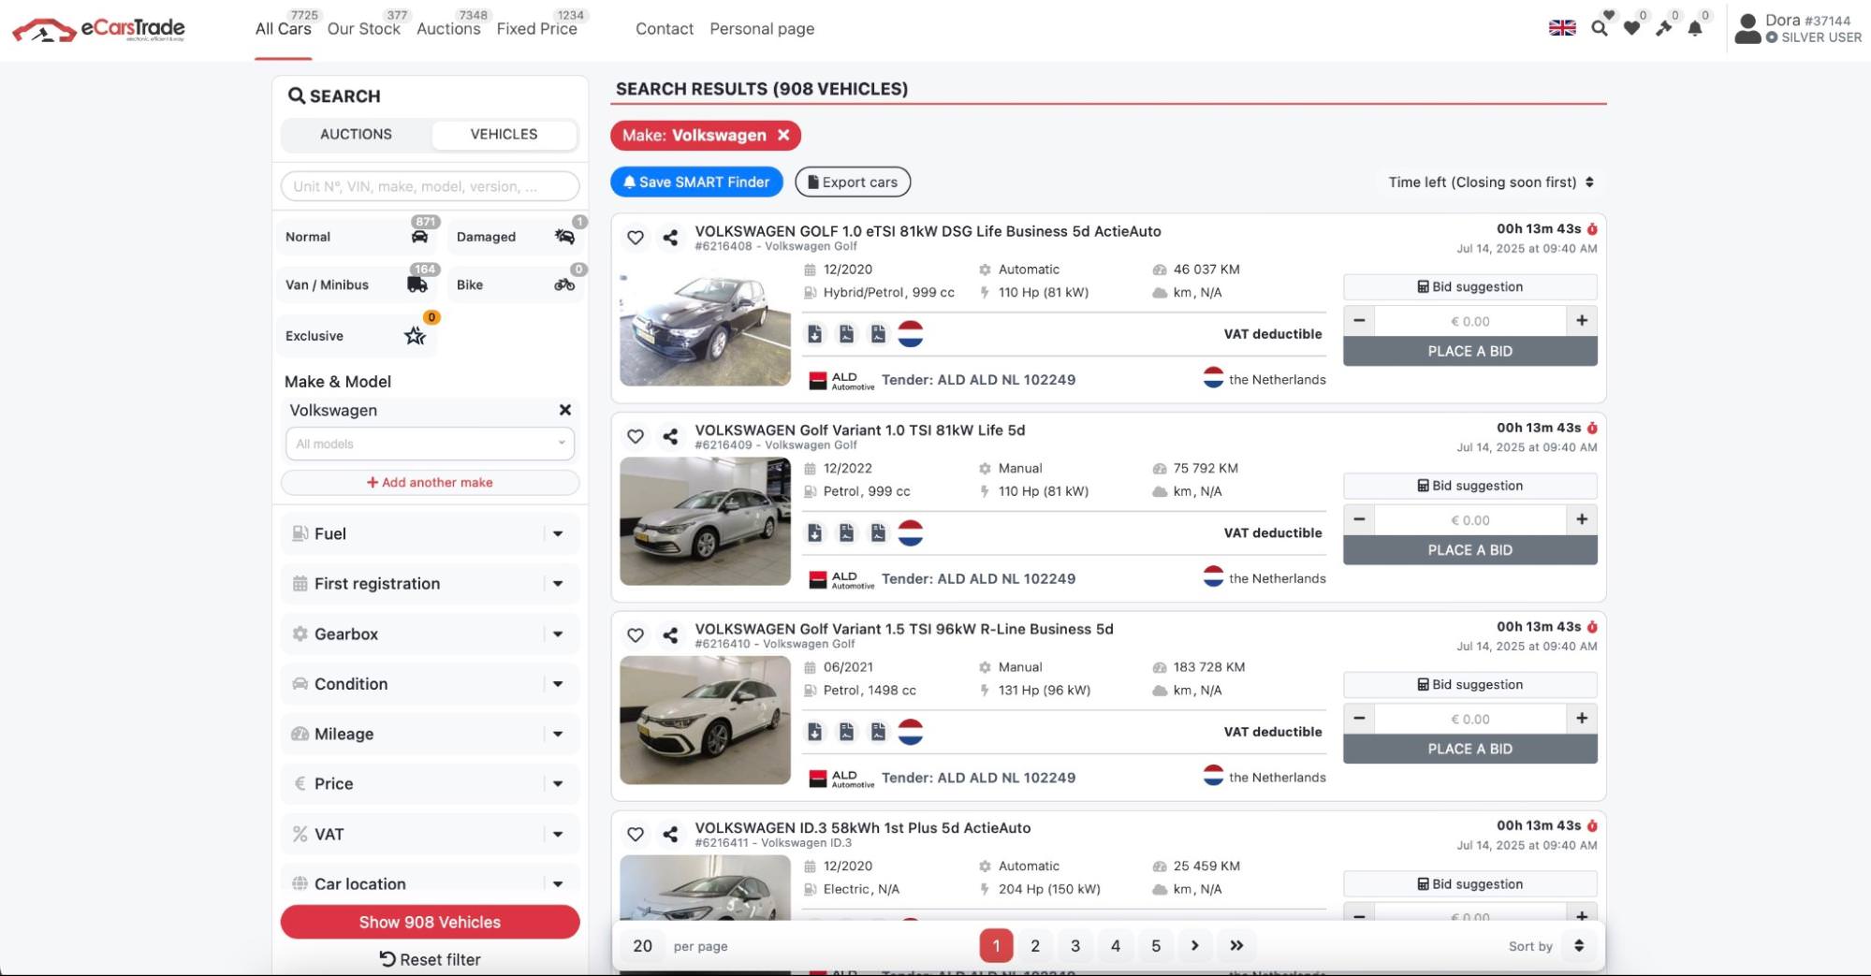Share the Golf Variant 1.0 TSI listing
Screen dimensions: 1871x976
[x=670, y=436]
